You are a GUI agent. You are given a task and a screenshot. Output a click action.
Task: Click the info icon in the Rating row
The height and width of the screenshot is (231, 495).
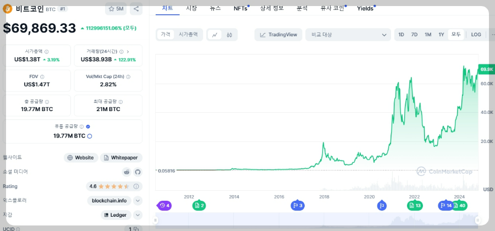coord(136,186)
